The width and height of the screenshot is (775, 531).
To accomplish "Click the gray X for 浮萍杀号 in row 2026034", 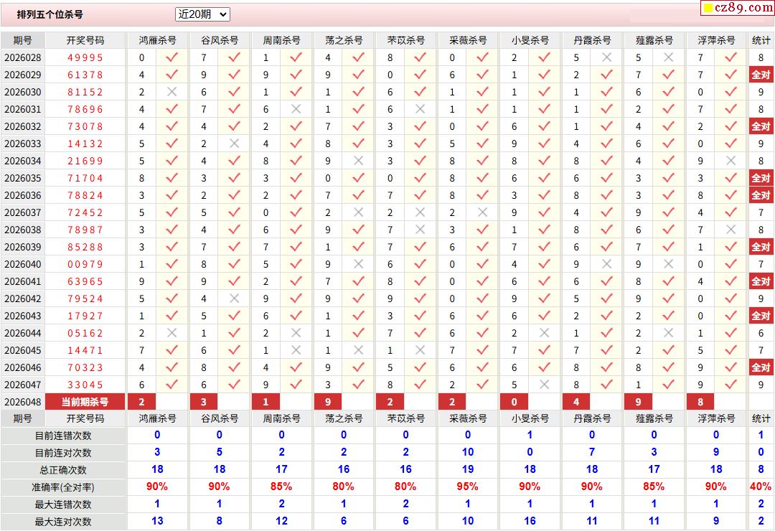I will click(731, 161).
